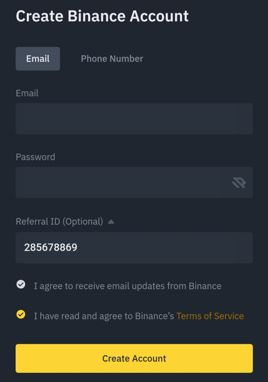Click the referral number 285678869
The height and width of the screenshot is (382, 268).
coord(51,248)
